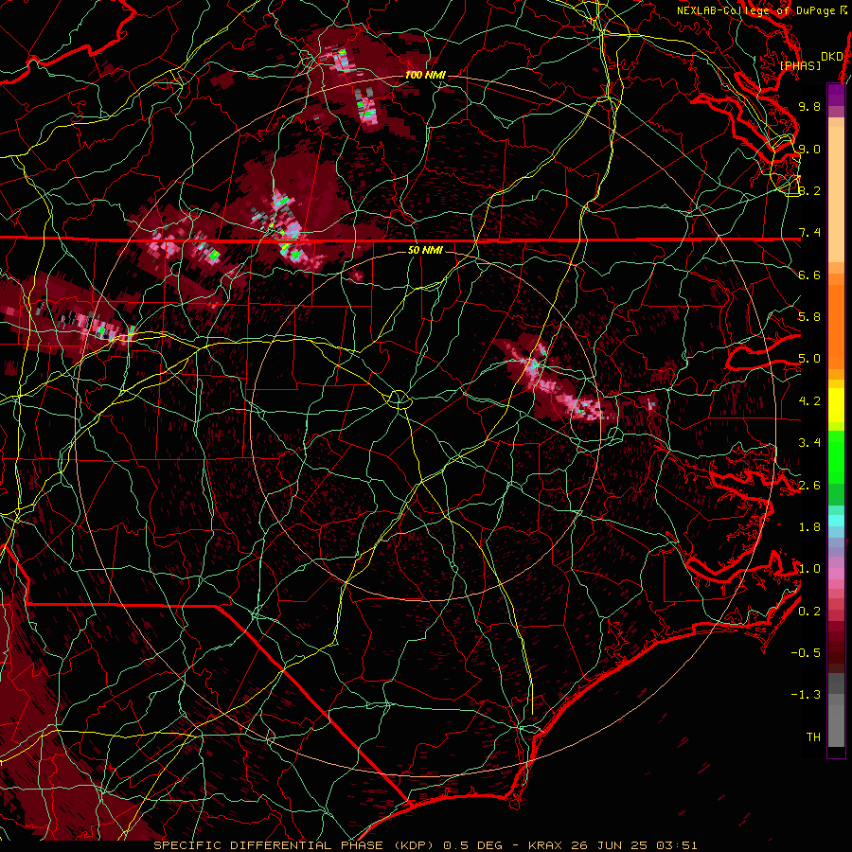Click the "6.6" legend value
This screenshot has height=852, width=852.
coord(809,275)
